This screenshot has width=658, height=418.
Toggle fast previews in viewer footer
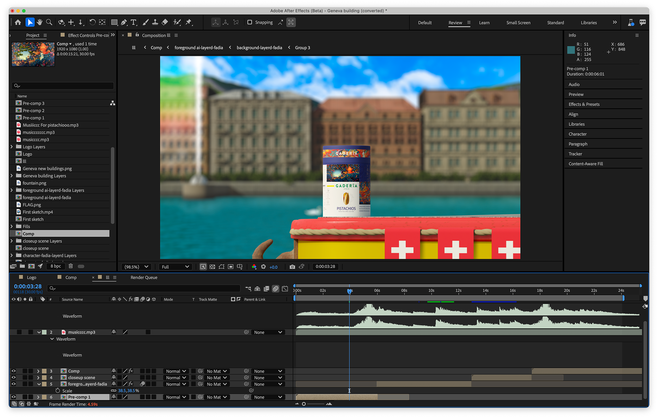click(x=203, y=267)
